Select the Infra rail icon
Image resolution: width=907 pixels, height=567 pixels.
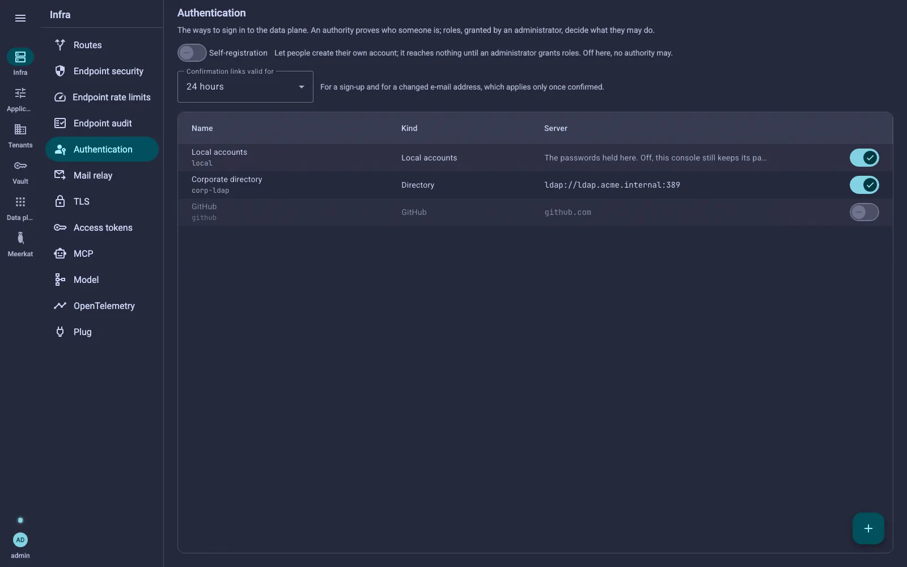(x=20, y=57)
